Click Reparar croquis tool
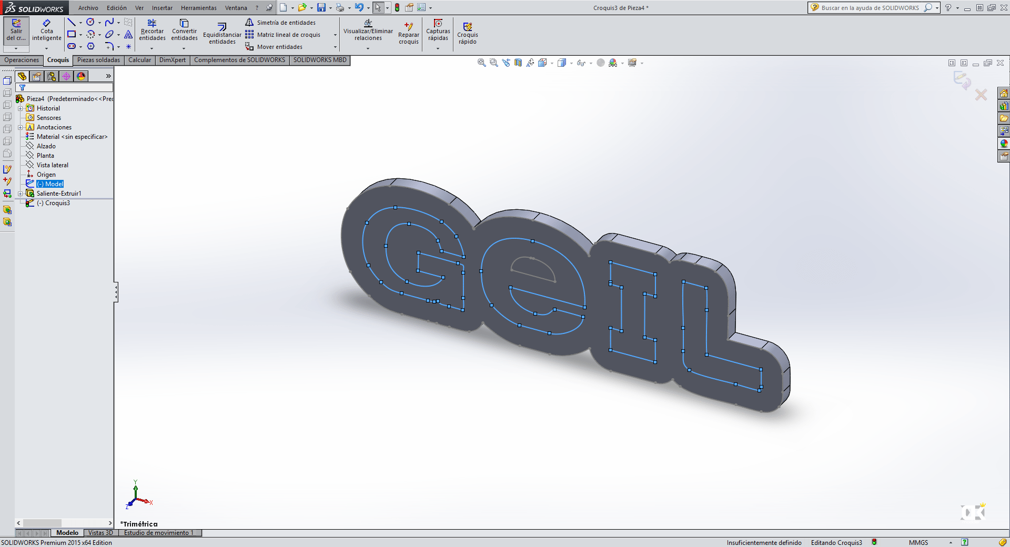 409,34
